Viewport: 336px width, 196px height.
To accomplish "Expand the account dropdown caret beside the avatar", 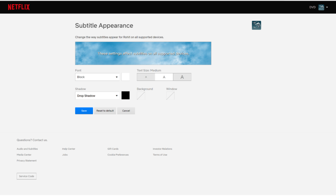I will [x=327, y=7].
